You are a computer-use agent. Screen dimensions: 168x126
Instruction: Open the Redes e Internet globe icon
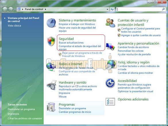51,67
